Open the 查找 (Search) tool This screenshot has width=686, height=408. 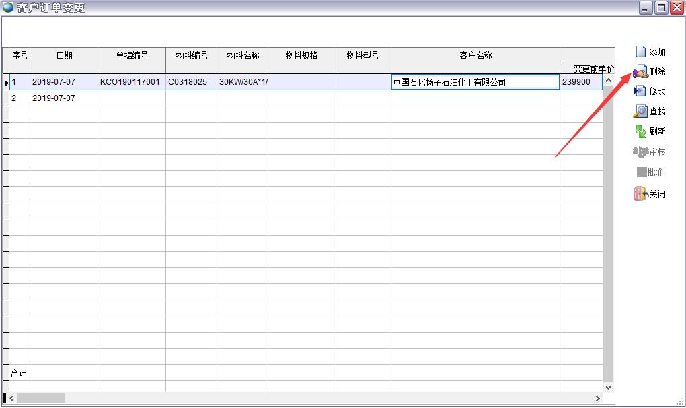point(640,111)
